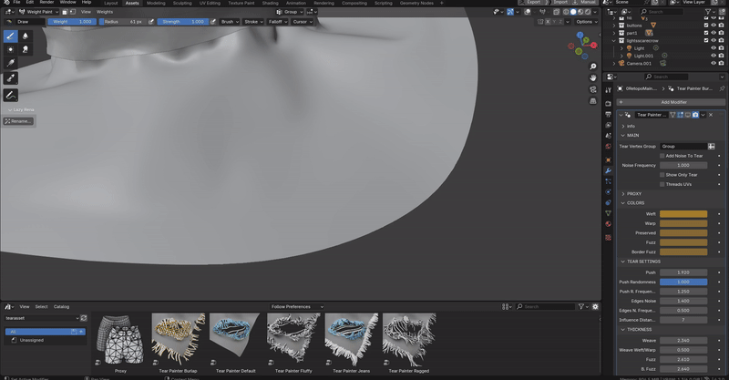The image size is (729, 380).
Task: Click the outliner filter funnel icon
Action: click(708, 12)
